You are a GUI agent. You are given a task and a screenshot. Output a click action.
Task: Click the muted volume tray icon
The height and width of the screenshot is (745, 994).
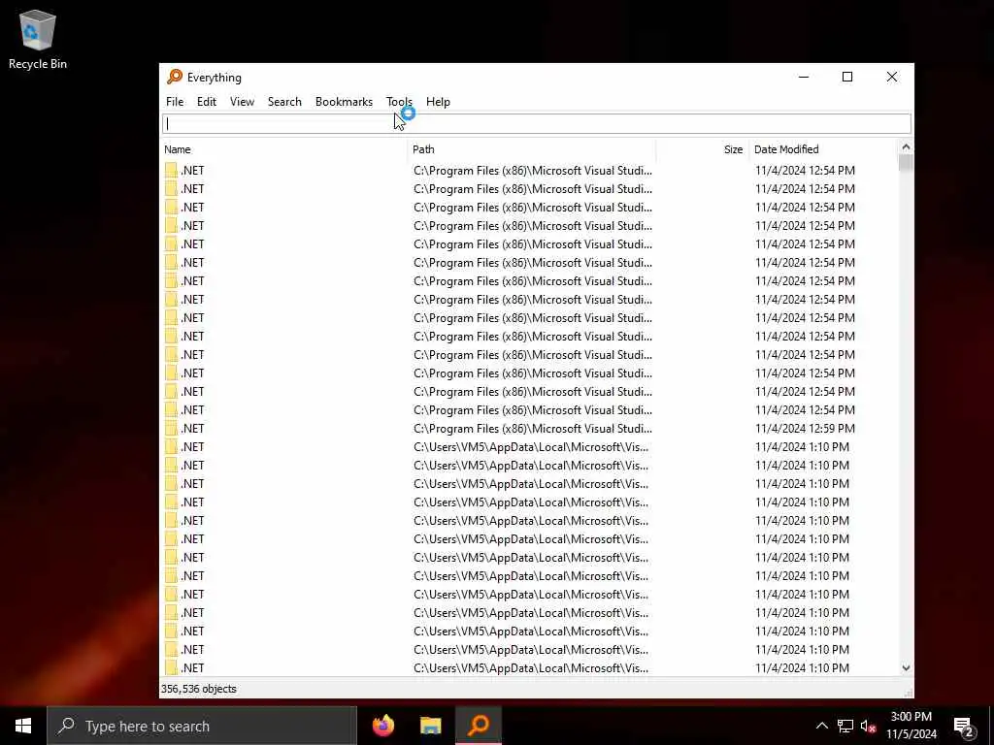[x=869, y=726]
